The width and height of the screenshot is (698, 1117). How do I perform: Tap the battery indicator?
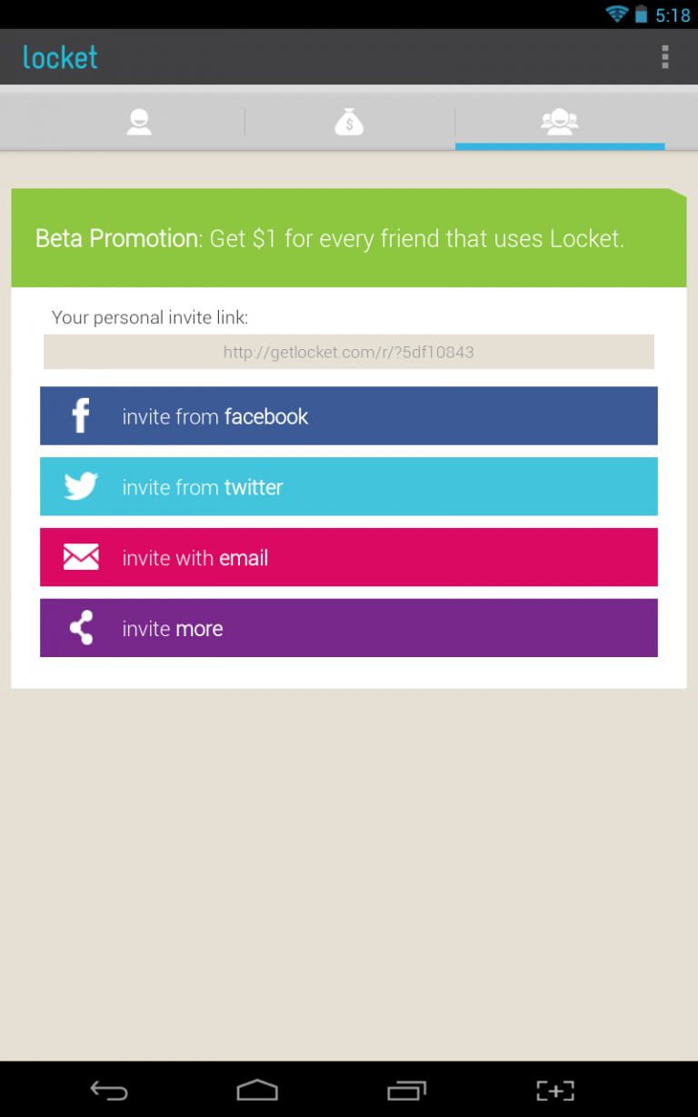pos(642,15)
